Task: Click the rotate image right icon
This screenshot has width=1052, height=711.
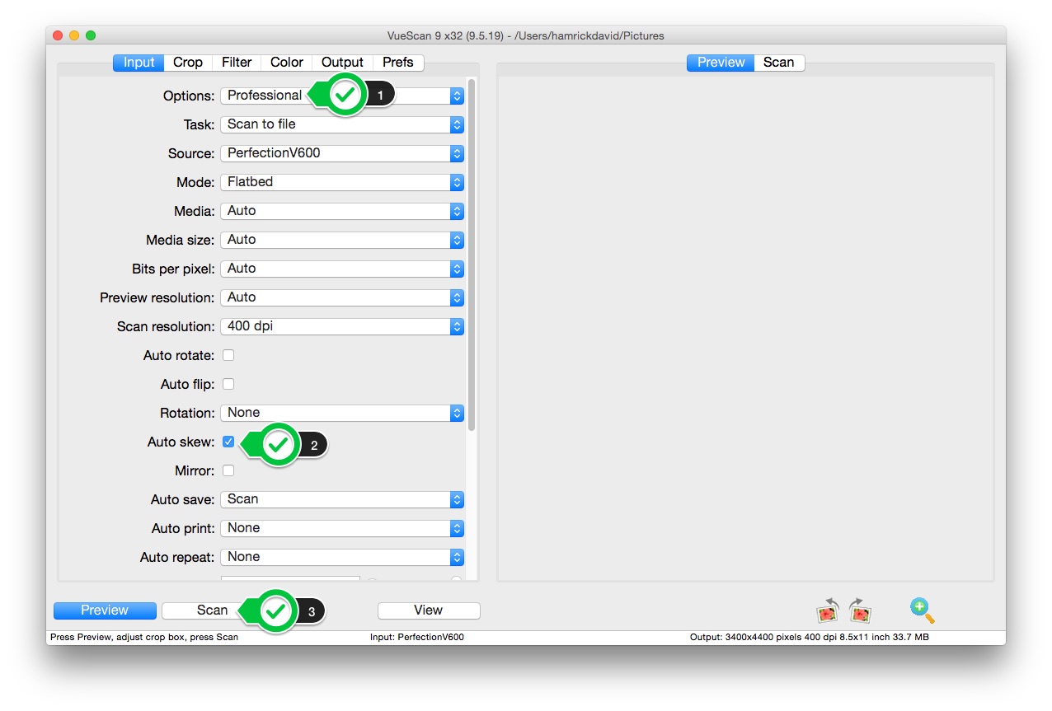Action: coord(860,610)
